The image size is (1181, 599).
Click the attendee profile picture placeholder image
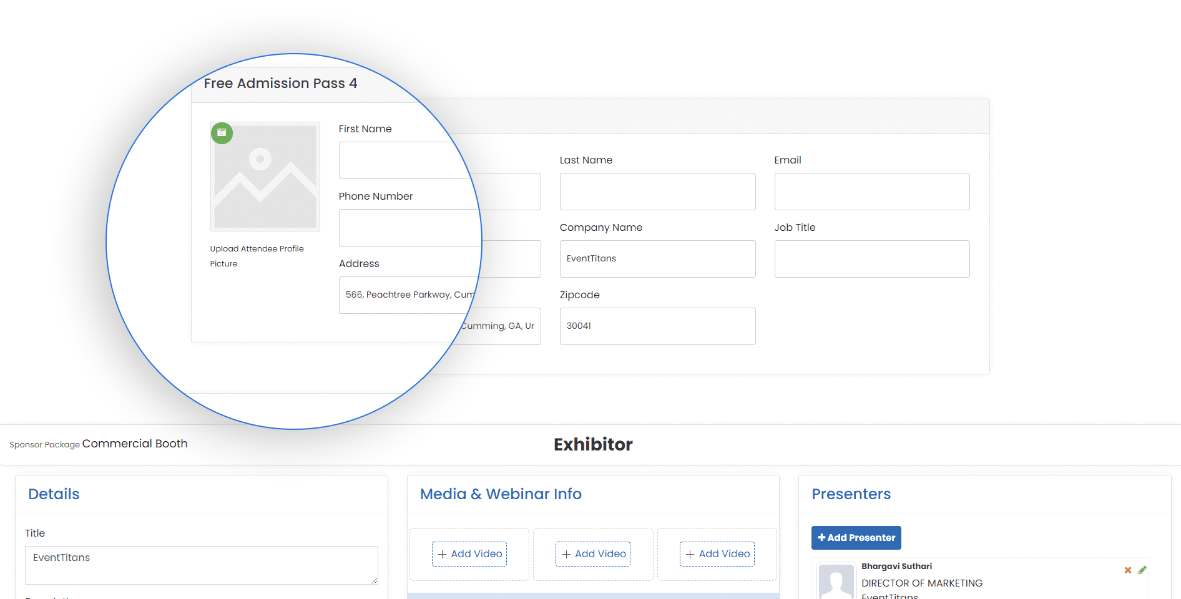tap(265, 177)
